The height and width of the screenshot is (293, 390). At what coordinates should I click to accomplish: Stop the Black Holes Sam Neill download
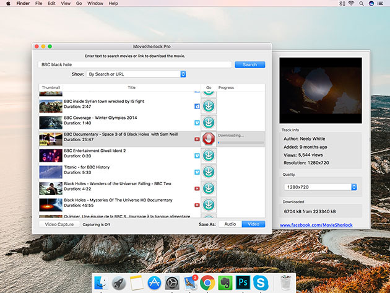[x=209, y=139]
